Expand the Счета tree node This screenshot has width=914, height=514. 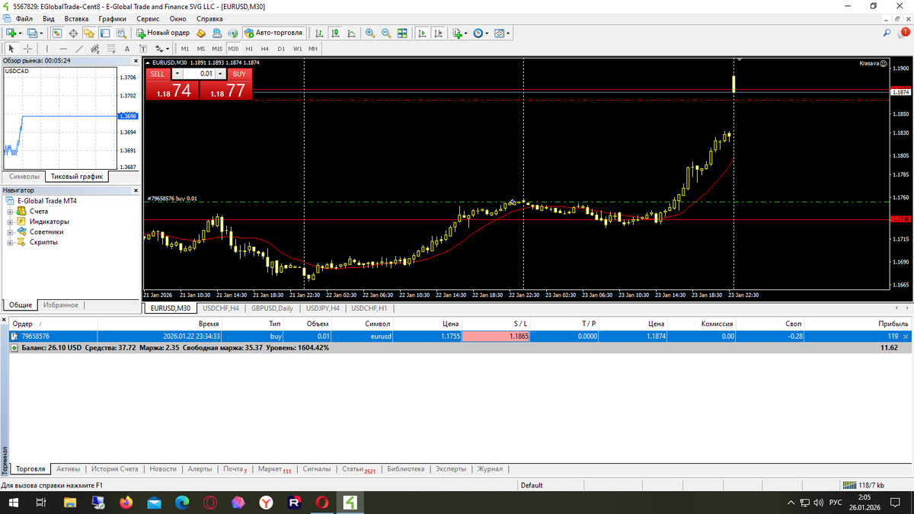10,211
